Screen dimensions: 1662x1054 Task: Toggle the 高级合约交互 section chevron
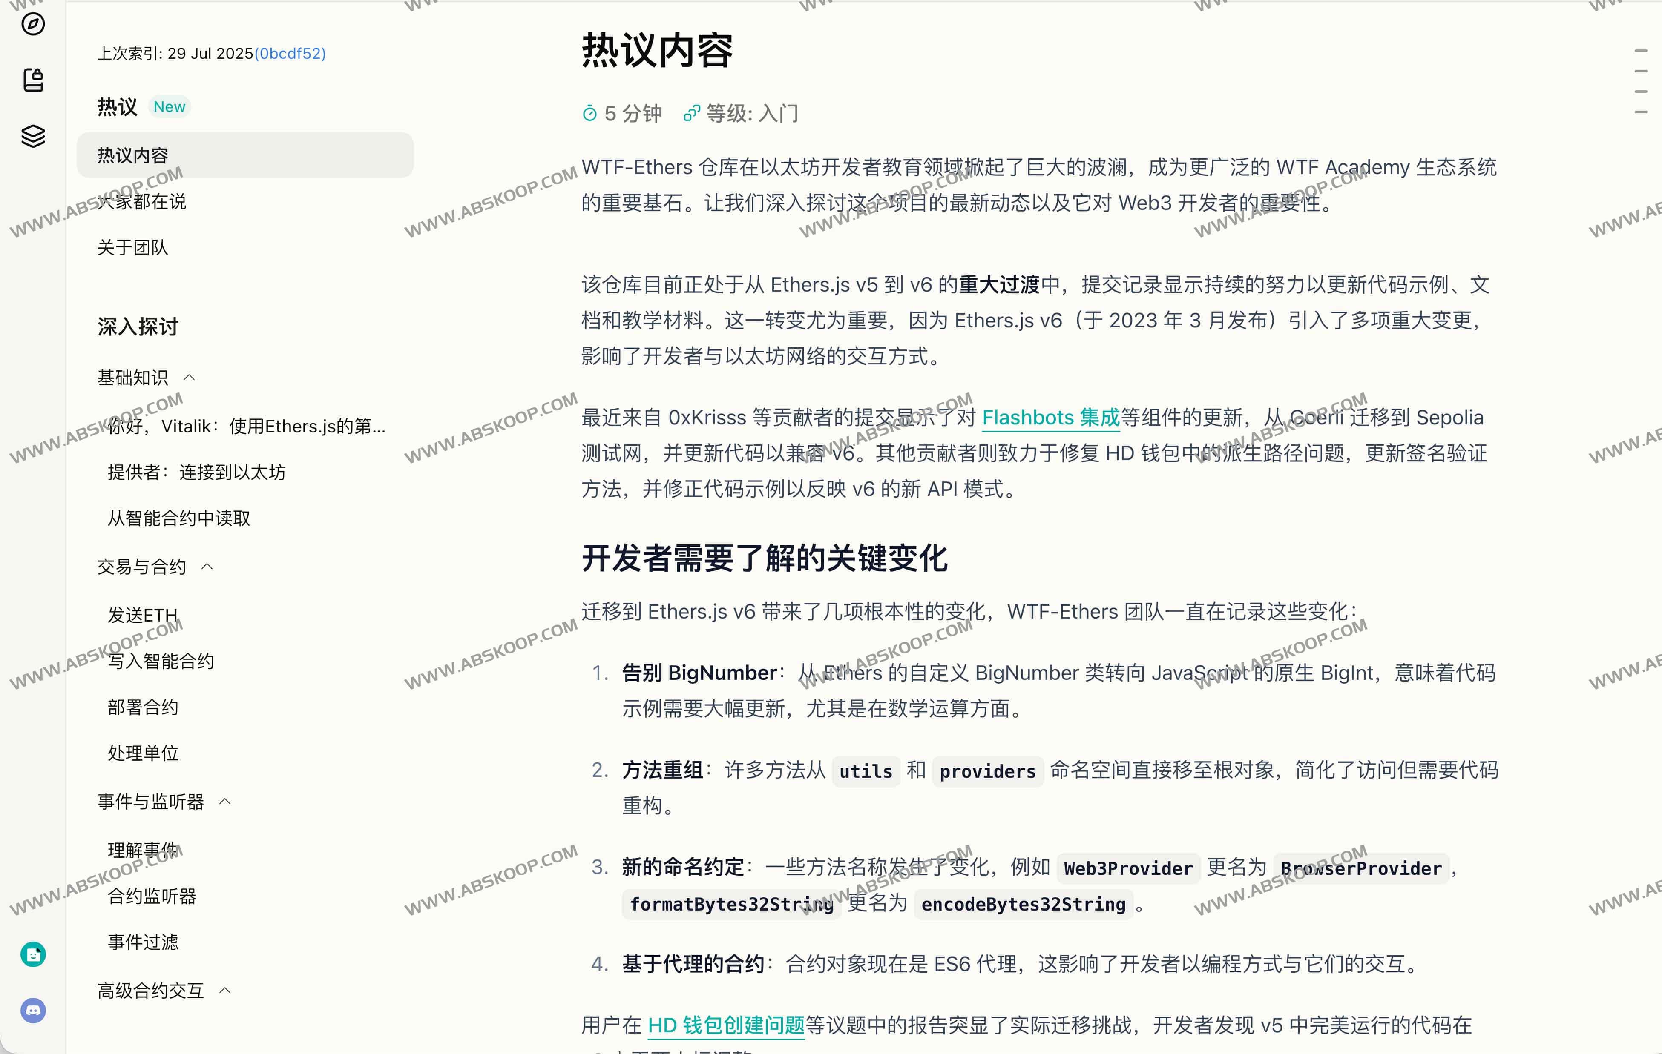point(225,991)
